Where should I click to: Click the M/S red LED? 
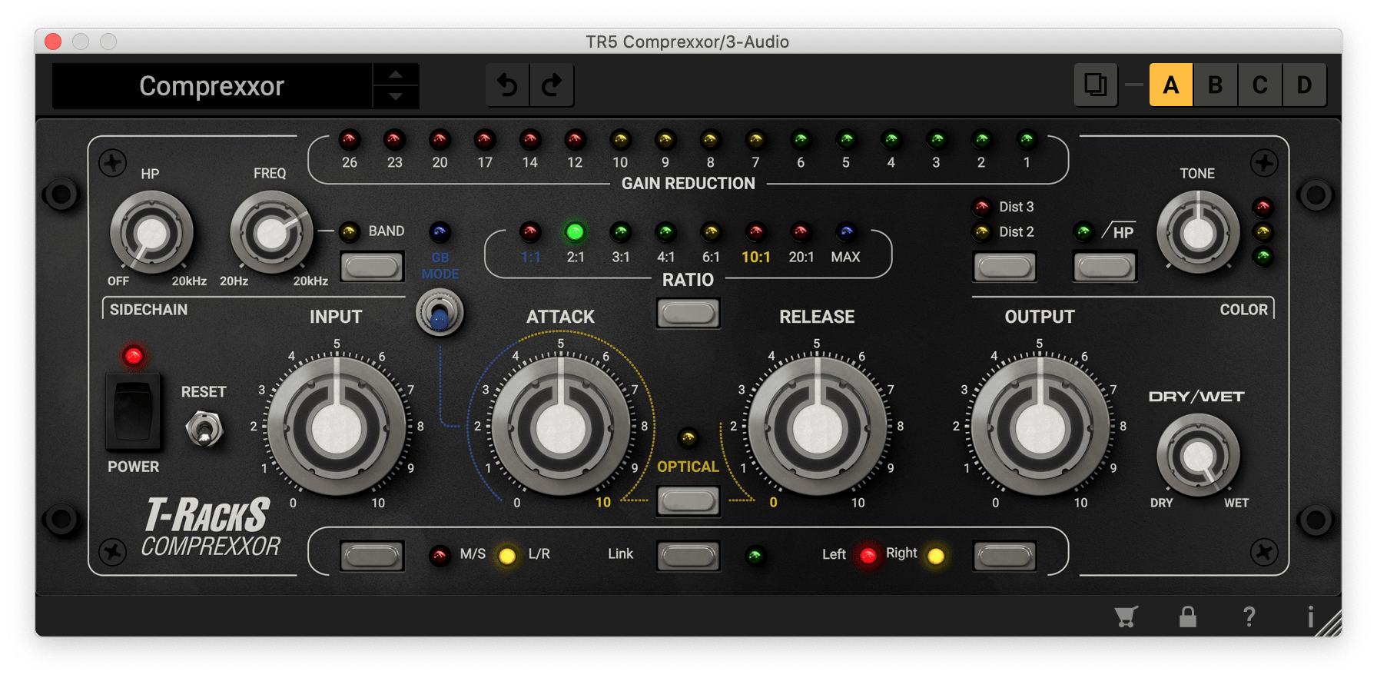[440, 556]
